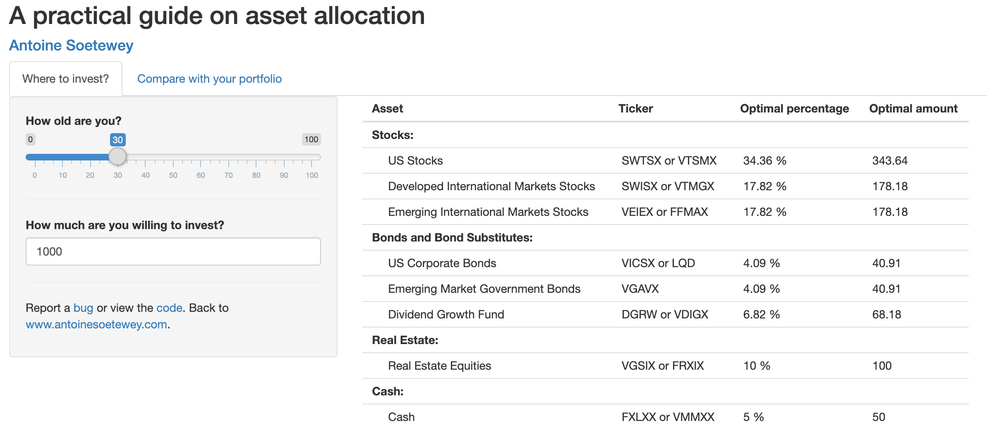Click the slider maximum label 100
This screenshot has width=987, height=440.
pyautogui.click(x=311, y=139)
